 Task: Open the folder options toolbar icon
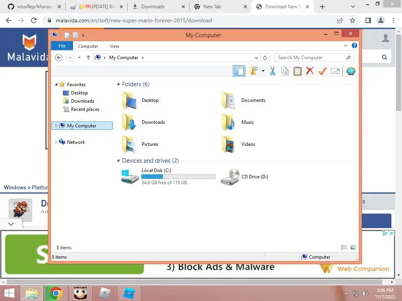pyautogui.click(x=254, y=71)
